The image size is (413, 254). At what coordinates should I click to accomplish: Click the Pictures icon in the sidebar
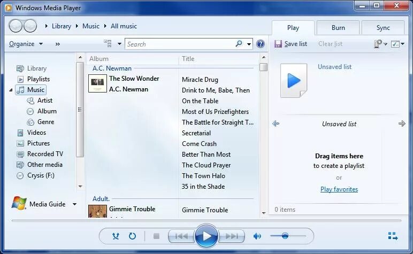tap(20, 143)
